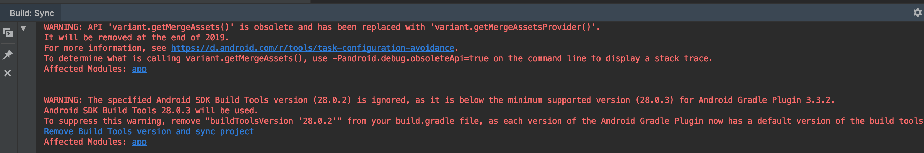
Task: Open app module link under getMergeAssets warning
Action: [139, 69]
